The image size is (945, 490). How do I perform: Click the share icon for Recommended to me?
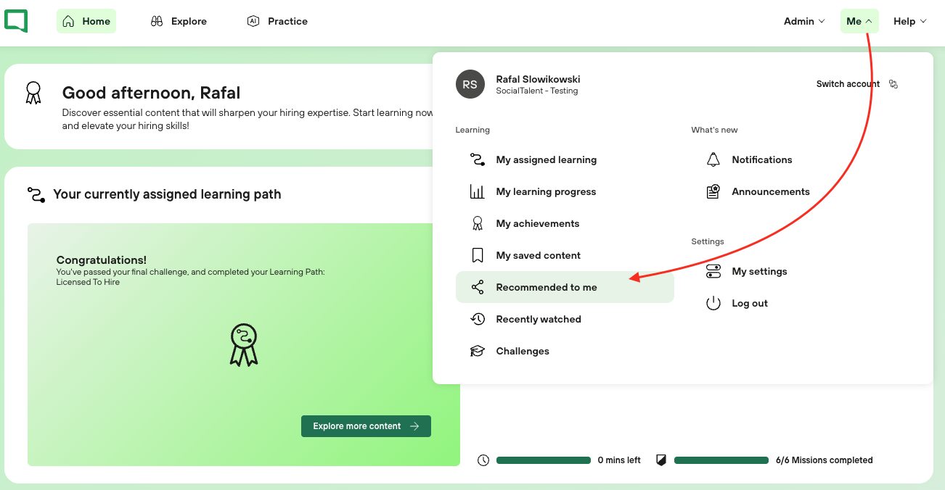pos(477,287)
